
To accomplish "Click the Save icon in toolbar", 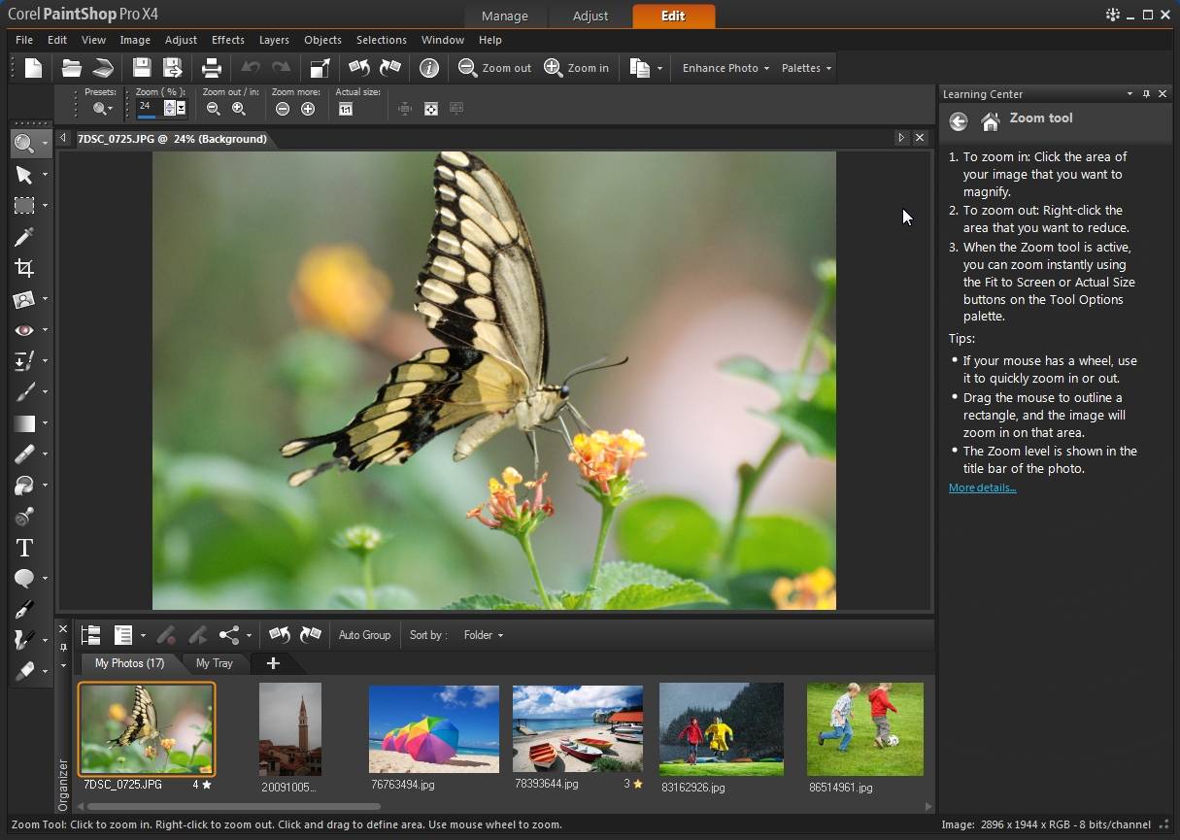I will click(x=142, y=68).
